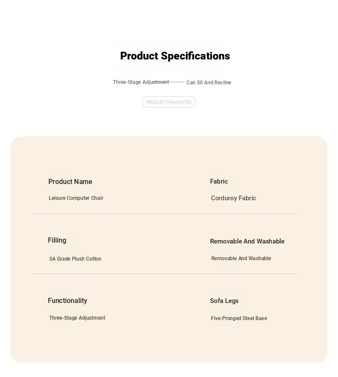Click the divider line below Filling row
The image size is (338, 377).
click(166, 273)
